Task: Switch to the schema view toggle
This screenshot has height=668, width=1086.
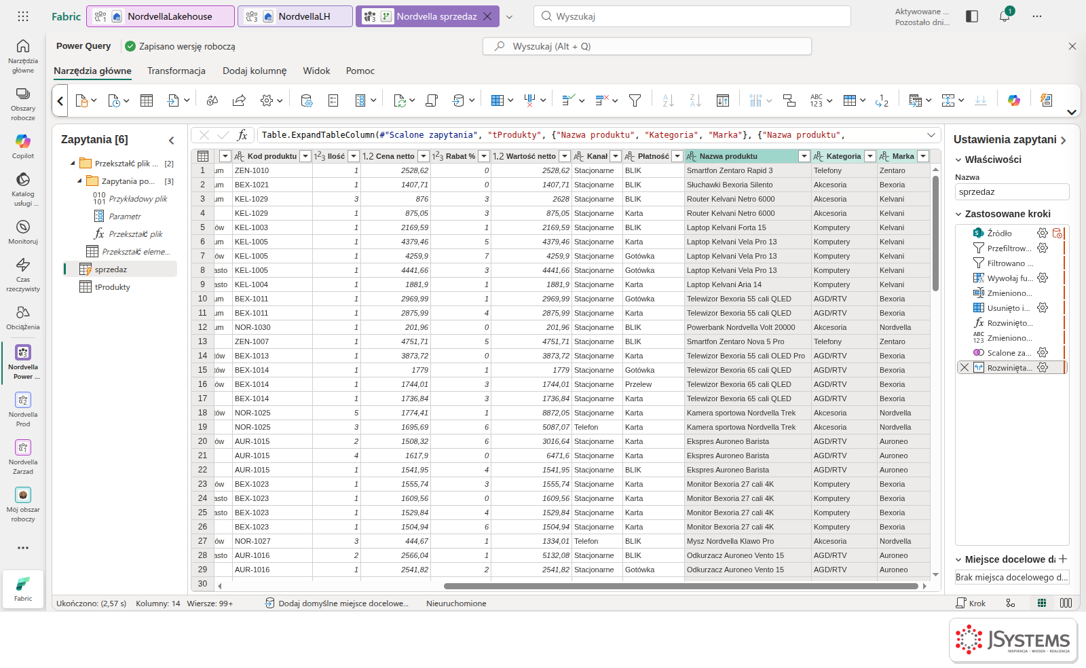Action: click(x=1066, y=603)
